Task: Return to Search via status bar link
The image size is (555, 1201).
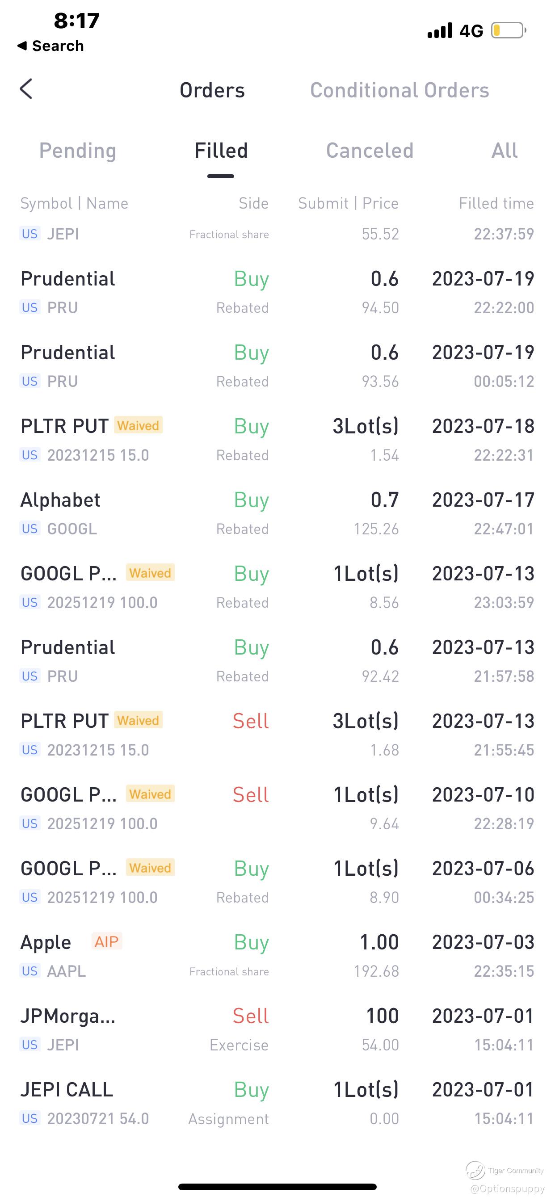Action: (50, 46)
